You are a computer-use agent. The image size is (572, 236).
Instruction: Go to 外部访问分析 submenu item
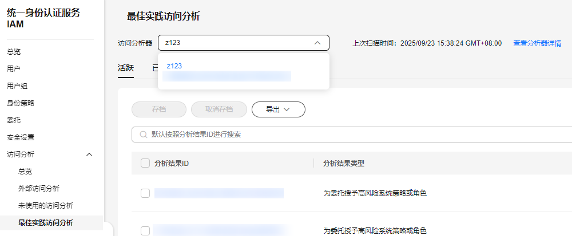(39, 188)
